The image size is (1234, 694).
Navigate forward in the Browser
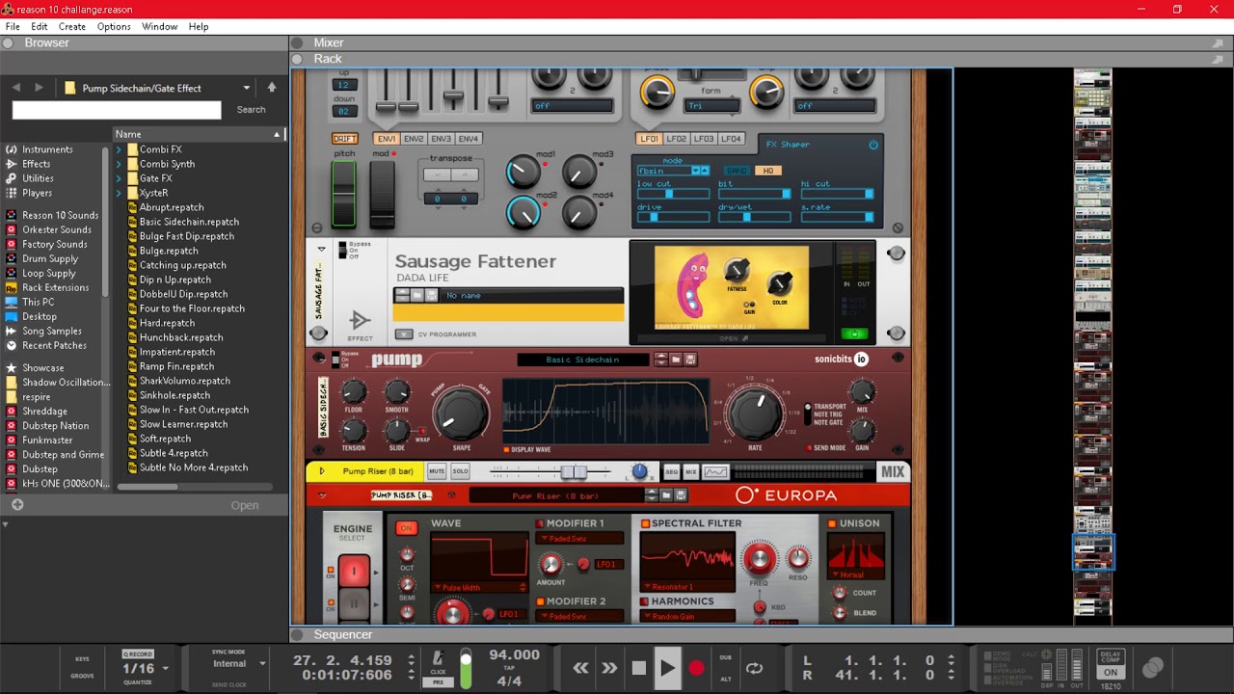click(x=39, y=87)
